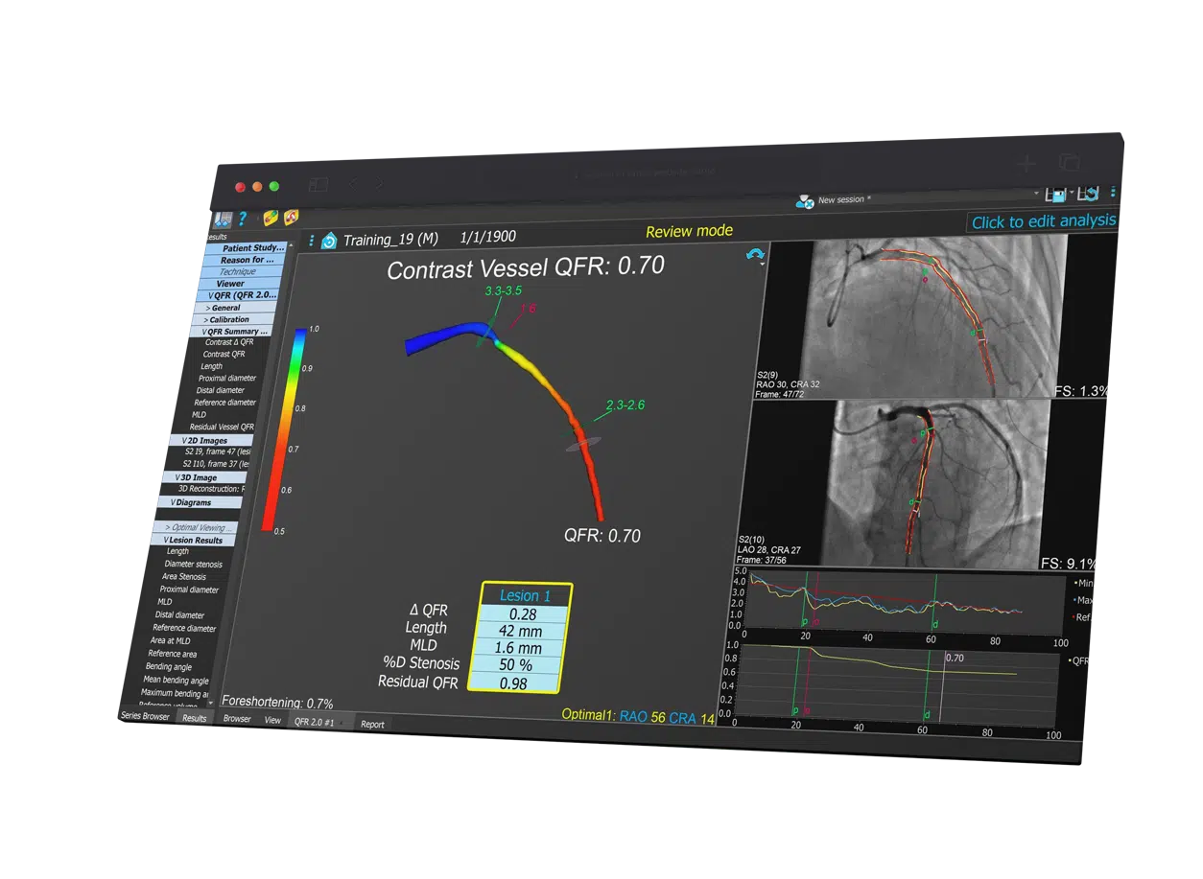Open the New session dropdown
The height and width of the screenshot is (879, 1203).
pyautogui.click(x=1035, y=196)
